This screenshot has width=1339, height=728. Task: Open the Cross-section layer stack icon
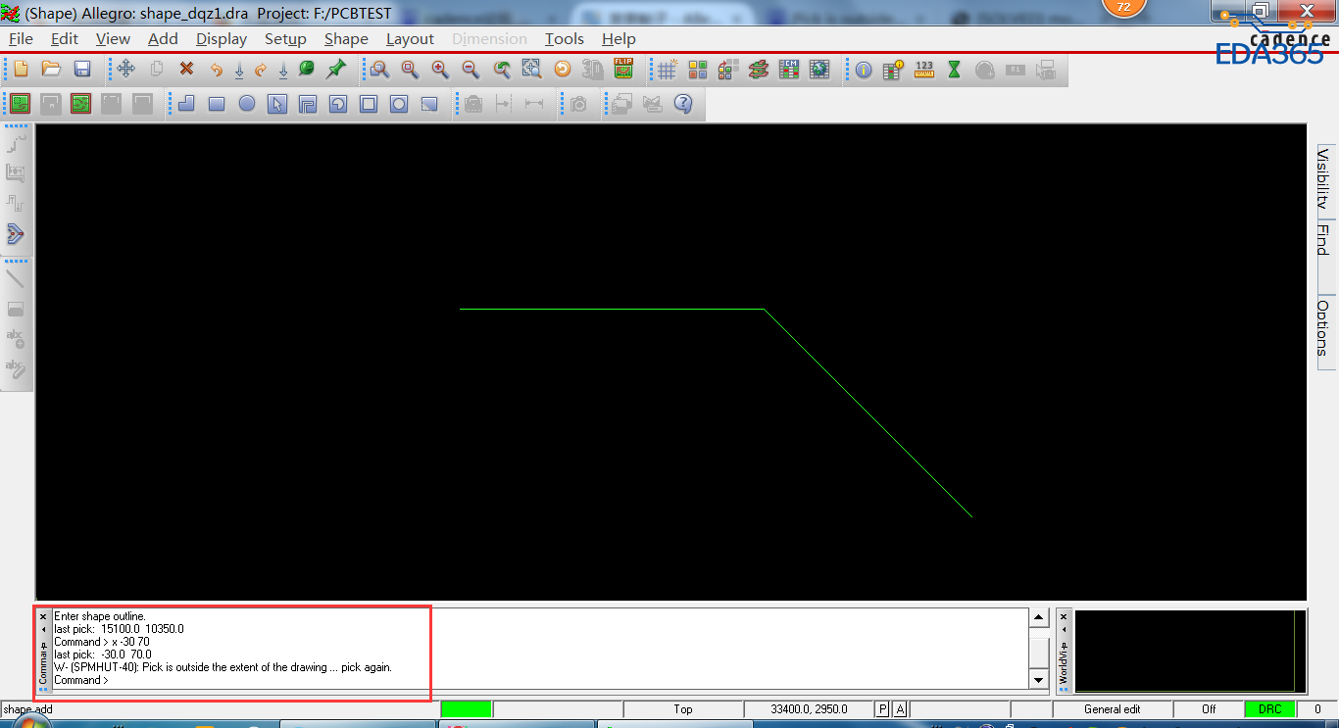[758, 70]
